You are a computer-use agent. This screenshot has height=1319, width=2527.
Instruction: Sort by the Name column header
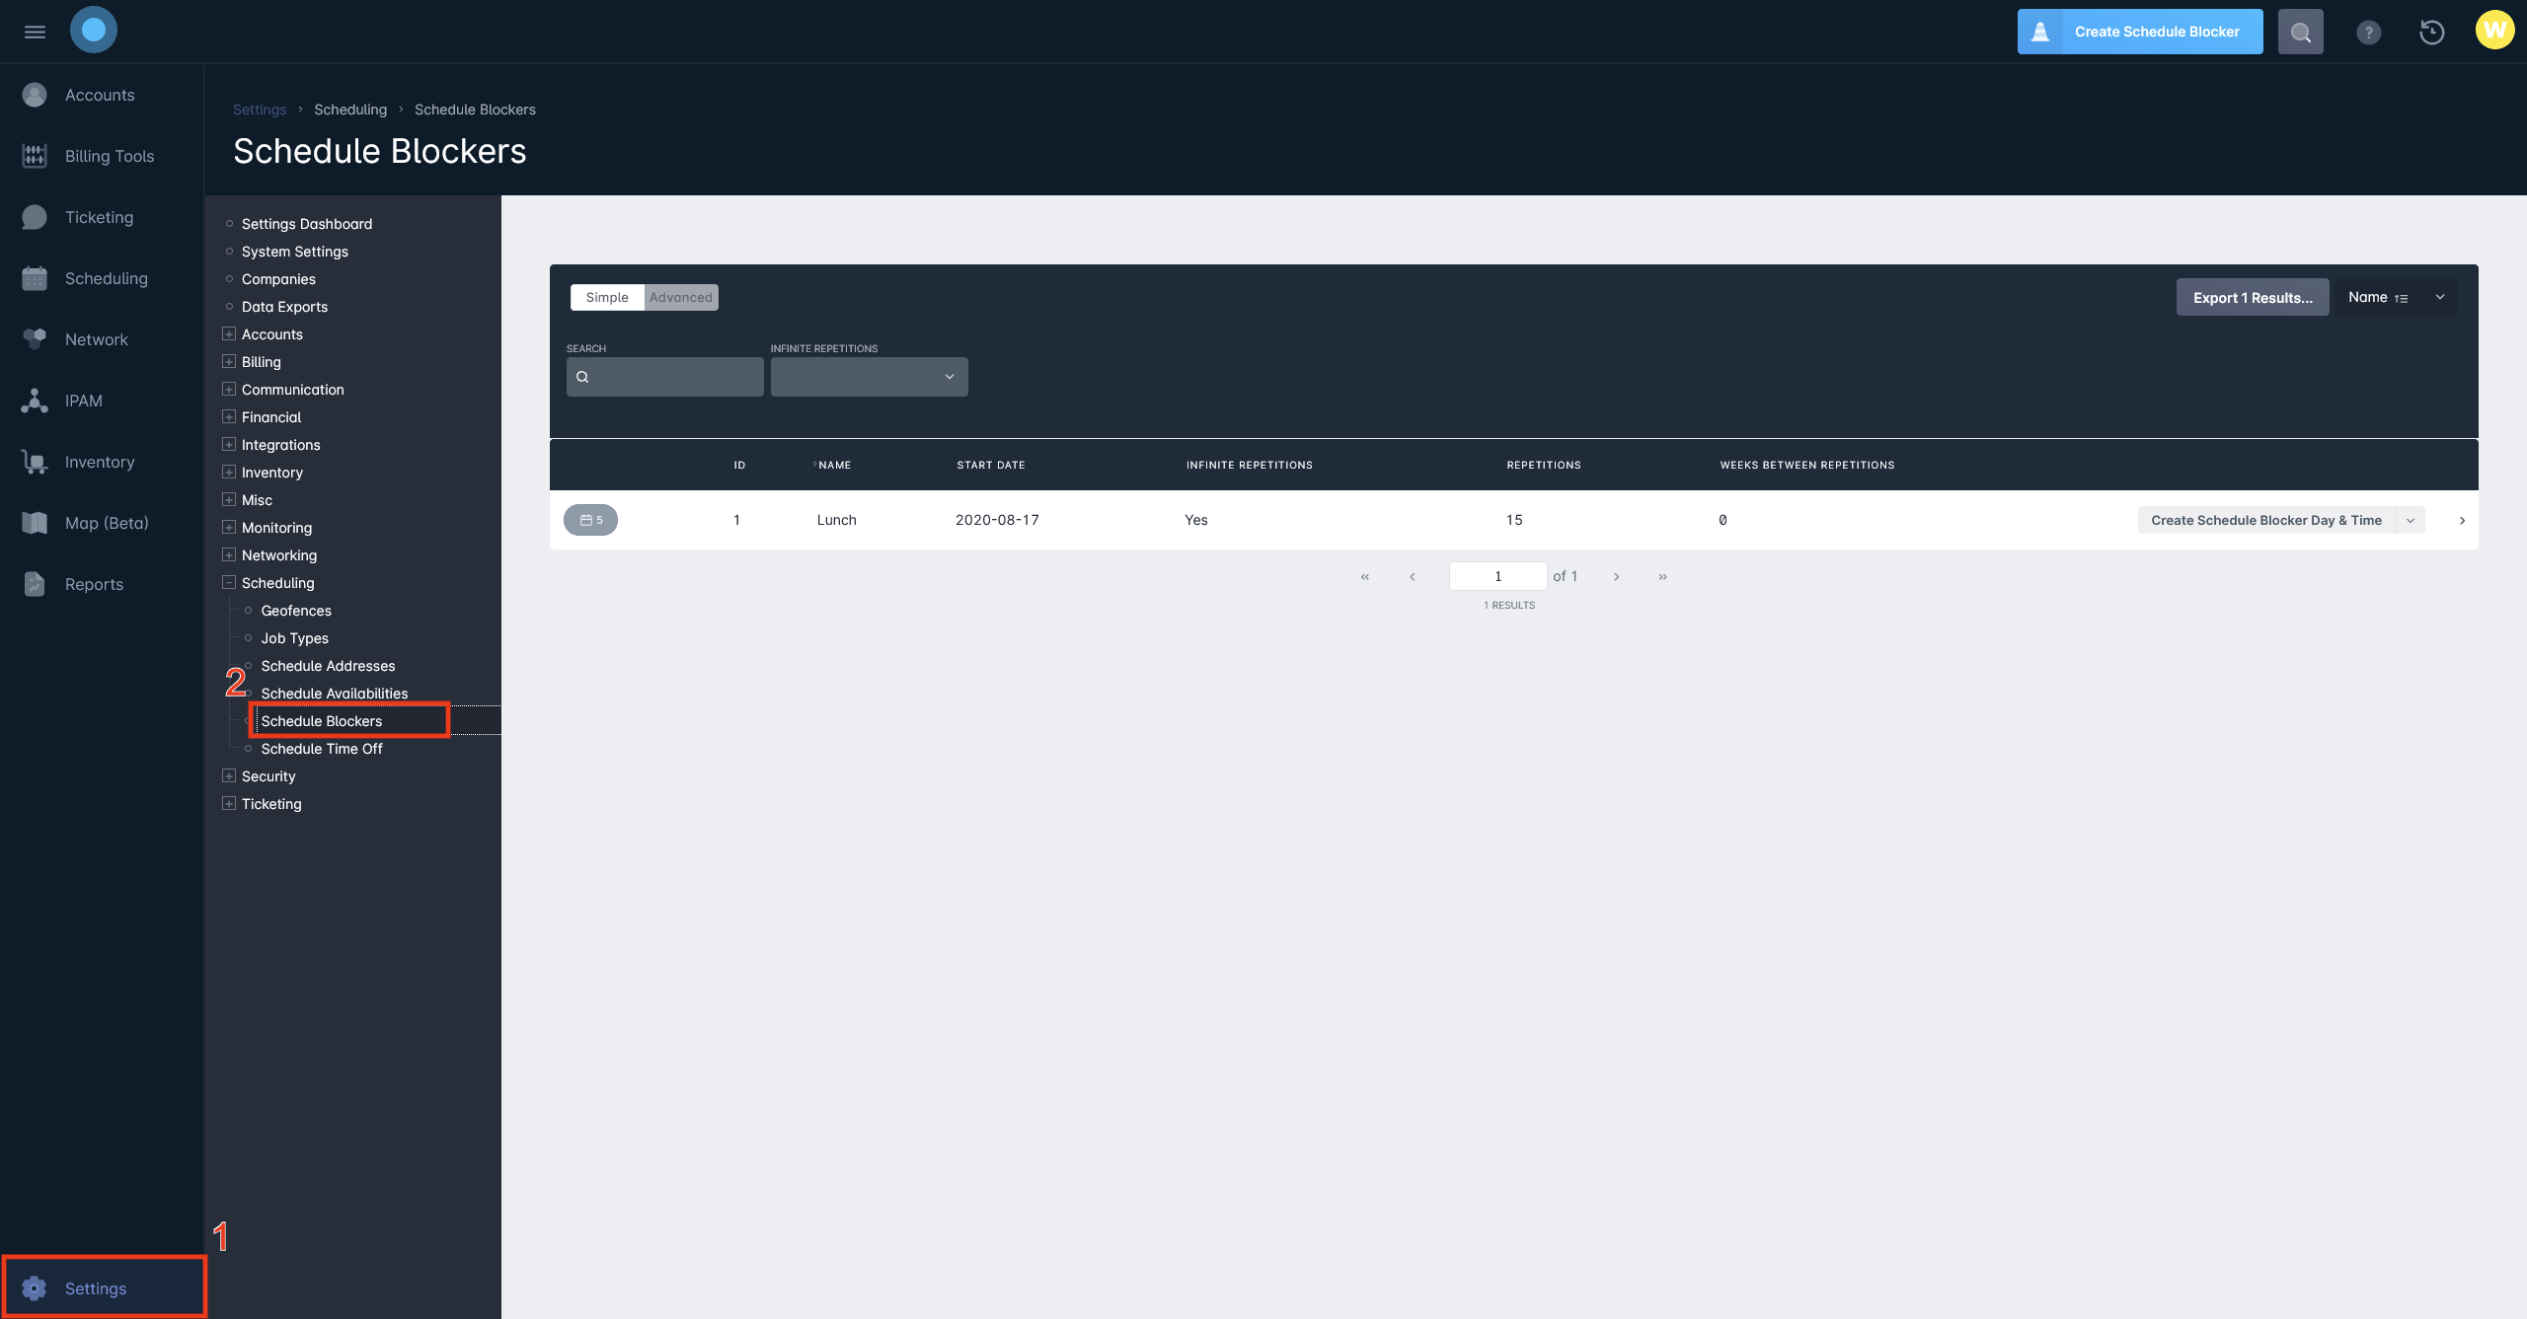834,465
